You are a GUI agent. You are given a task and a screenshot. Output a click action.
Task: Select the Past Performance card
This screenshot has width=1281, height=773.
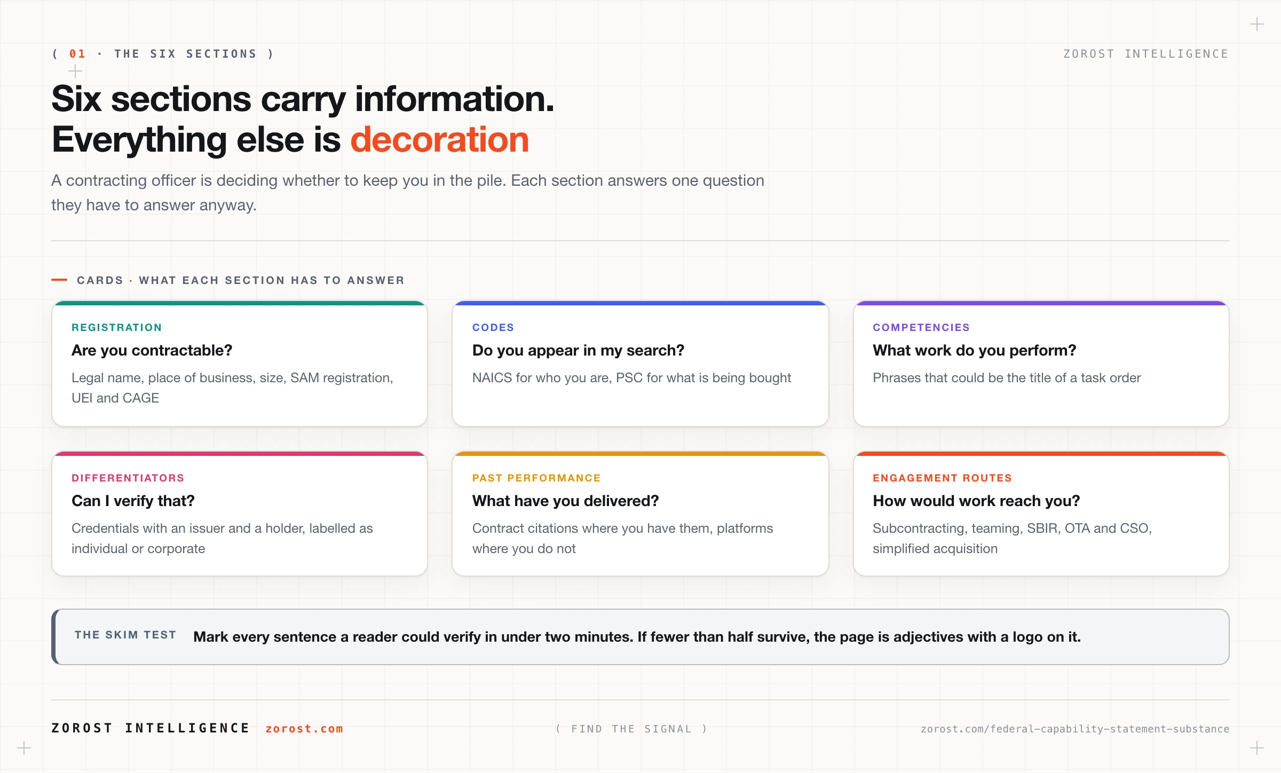640,514
